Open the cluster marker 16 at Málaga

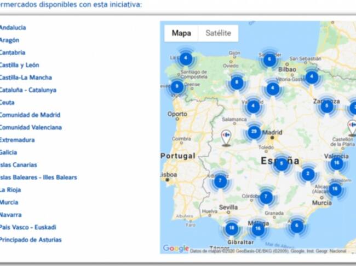[258, 229]
